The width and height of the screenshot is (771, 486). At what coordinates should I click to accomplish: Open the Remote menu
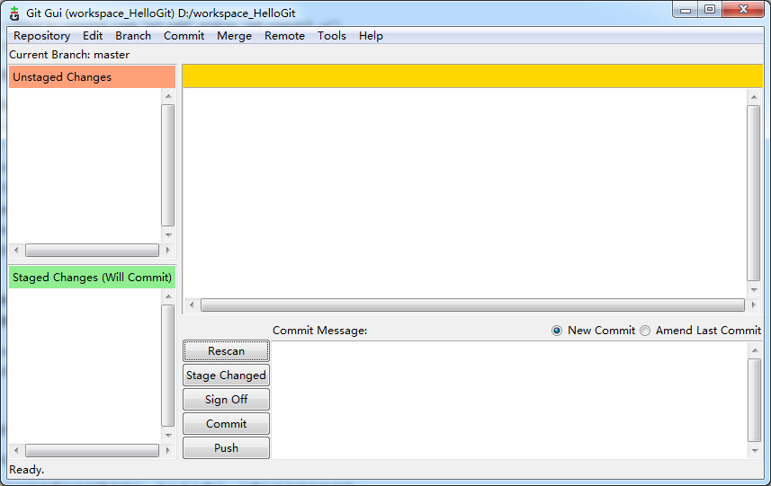tap(284, 36)
